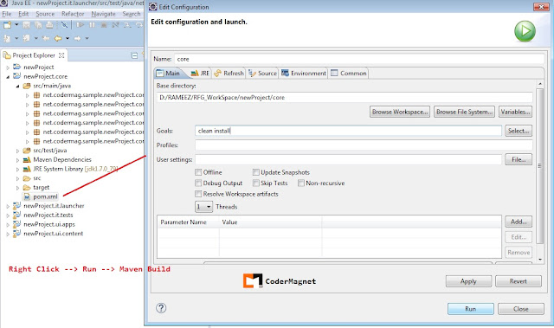Viewport: 554px width, 328px height.
Task: Expand the newProject tree node
Action: tap(8, 68)
